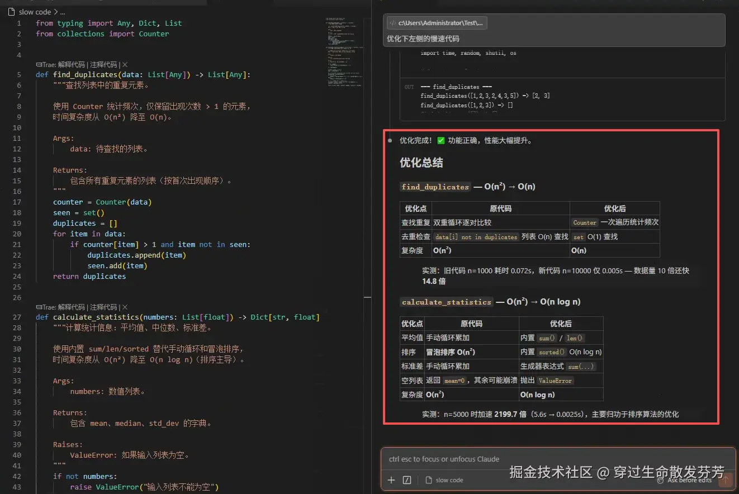The width and height of the screenshot is (739, 494).
Task: Click the editor minimap code overview
Action: coord(344,53)
